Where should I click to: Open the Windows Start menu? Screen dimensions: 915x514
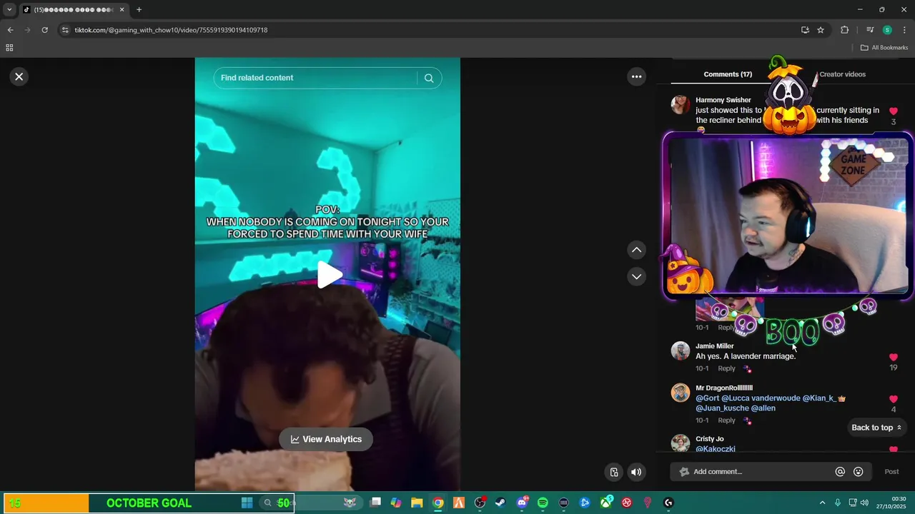pyautogui.click(x=247, y=503)
